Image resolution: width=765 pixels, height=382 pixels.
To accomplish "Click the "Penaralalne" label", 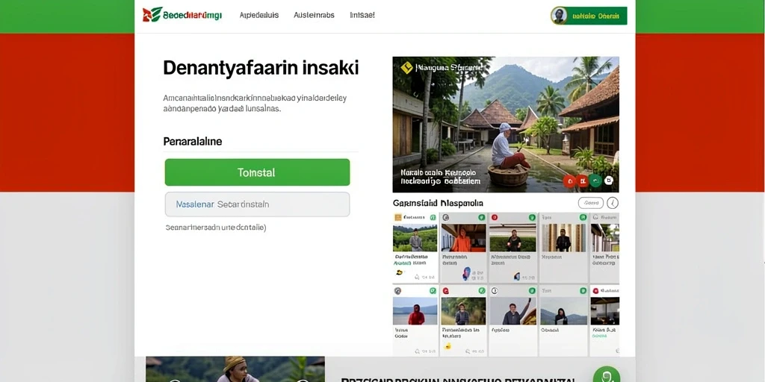I will point(192,142).
